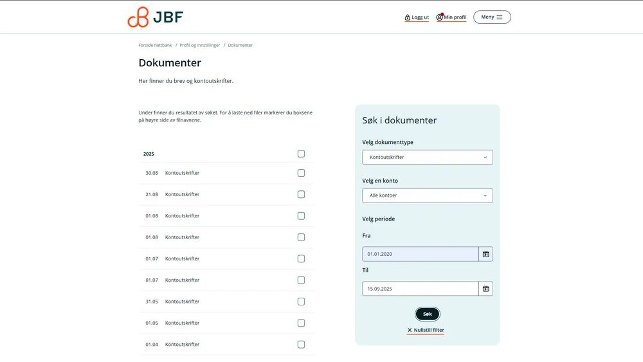Screen dimensions: 643x362
Task: Select all 2025 documents checkbox
Action: (301, 154)
